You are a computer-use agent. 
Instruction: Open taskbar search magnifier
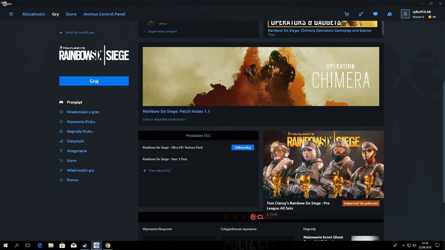tap(17, 246)
